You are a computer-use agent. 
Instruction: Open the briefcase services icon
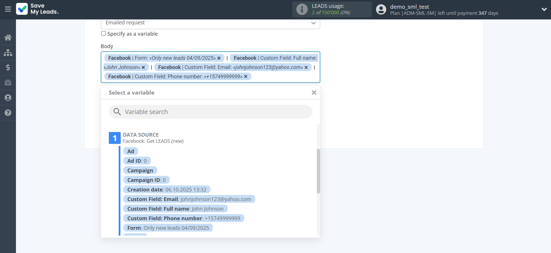click(8, 83)
